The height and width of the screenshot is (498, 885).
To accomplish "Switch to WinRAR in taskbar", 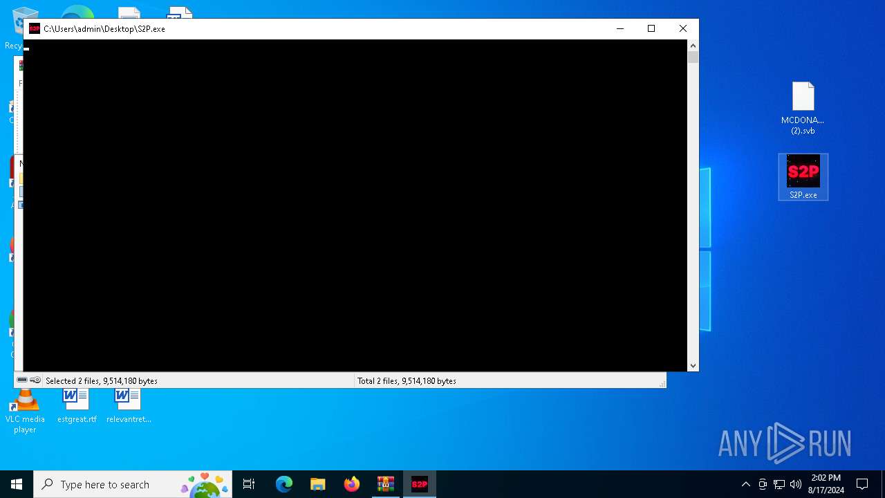I will click(386, 484).
